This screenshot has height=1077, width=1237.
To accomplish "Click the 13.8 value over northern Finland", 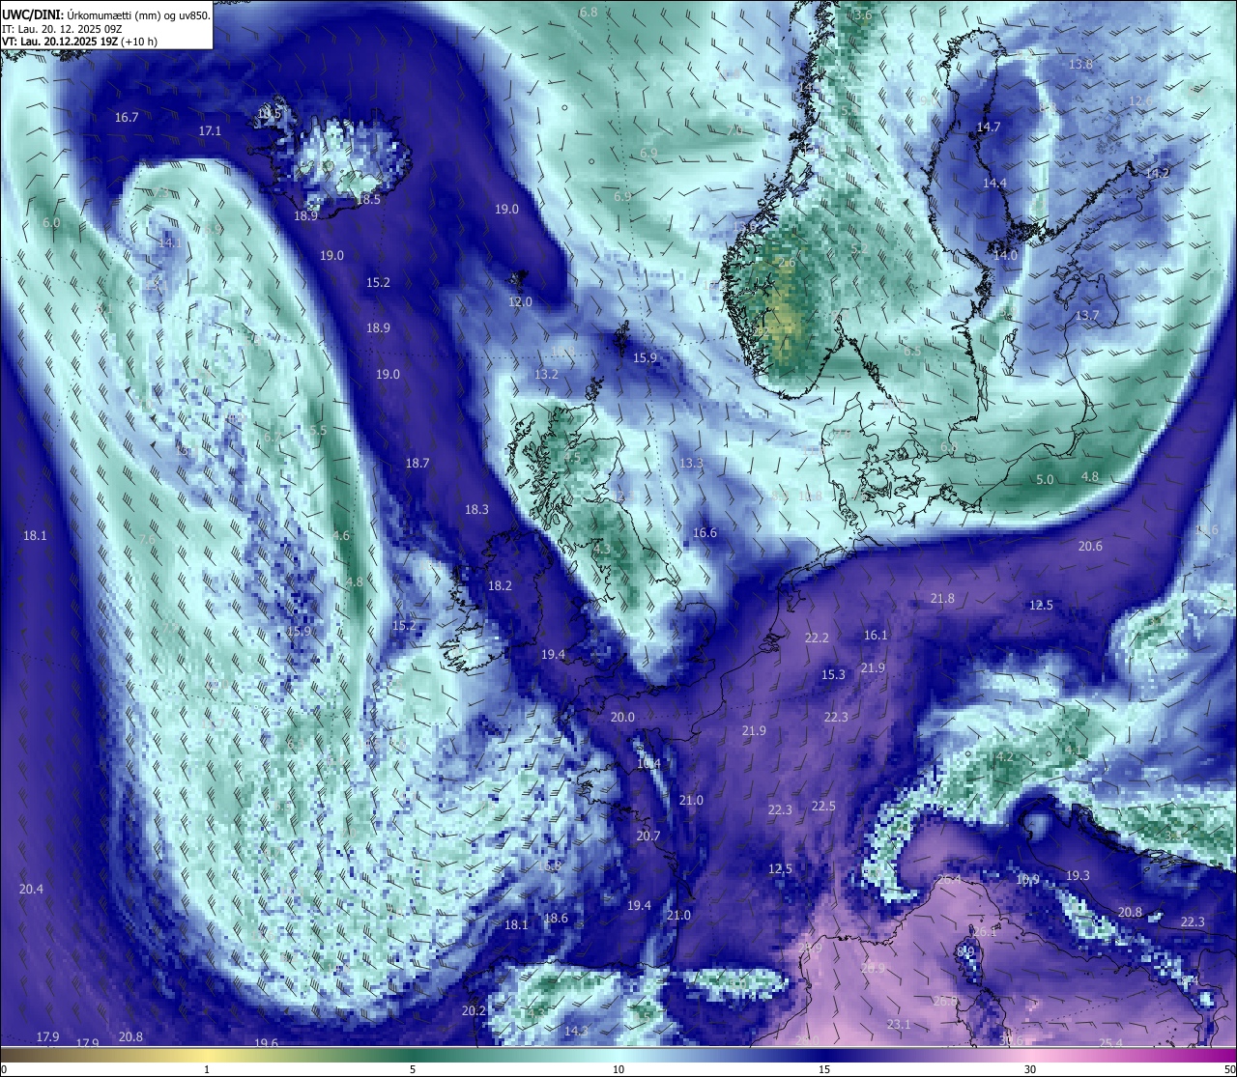I will 1080,64.
